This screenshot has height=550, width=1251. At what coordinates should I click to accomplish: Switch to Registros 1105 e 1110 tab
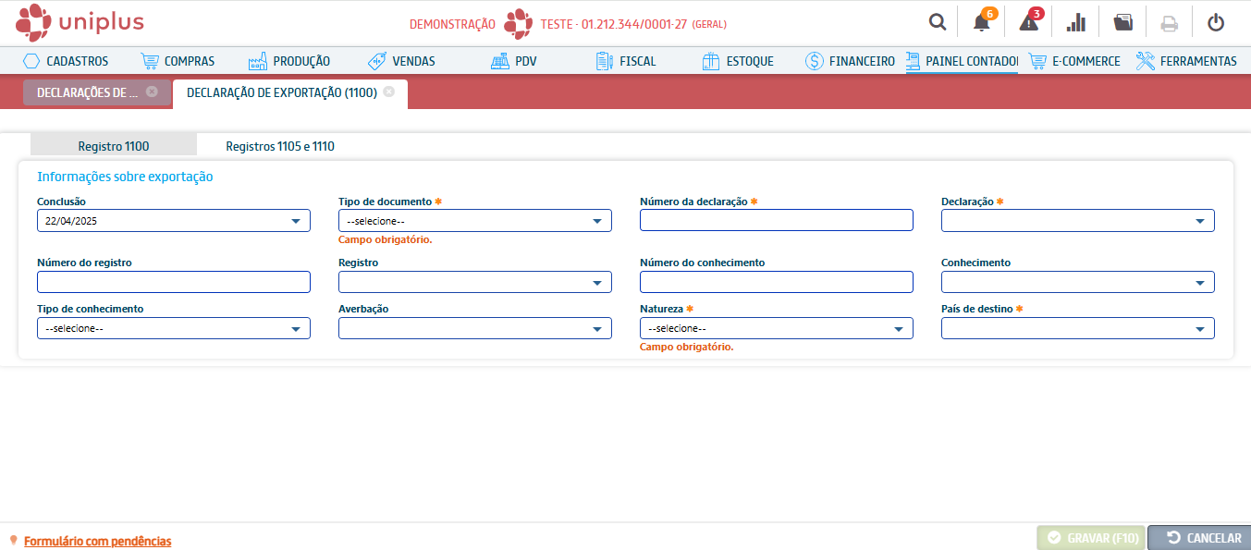click(x=280, y=146)
